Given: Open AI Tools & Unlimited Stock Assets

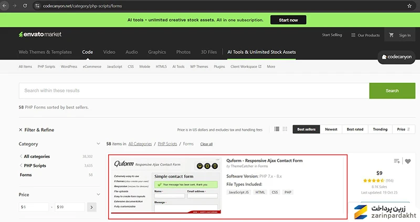Looking at the screenshot, I should point(261,52).
